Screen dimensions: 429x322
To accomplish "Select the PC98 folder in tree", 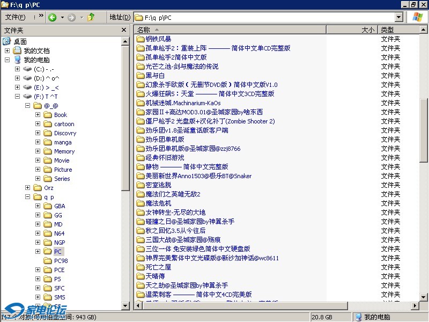I will click(61, 261).
